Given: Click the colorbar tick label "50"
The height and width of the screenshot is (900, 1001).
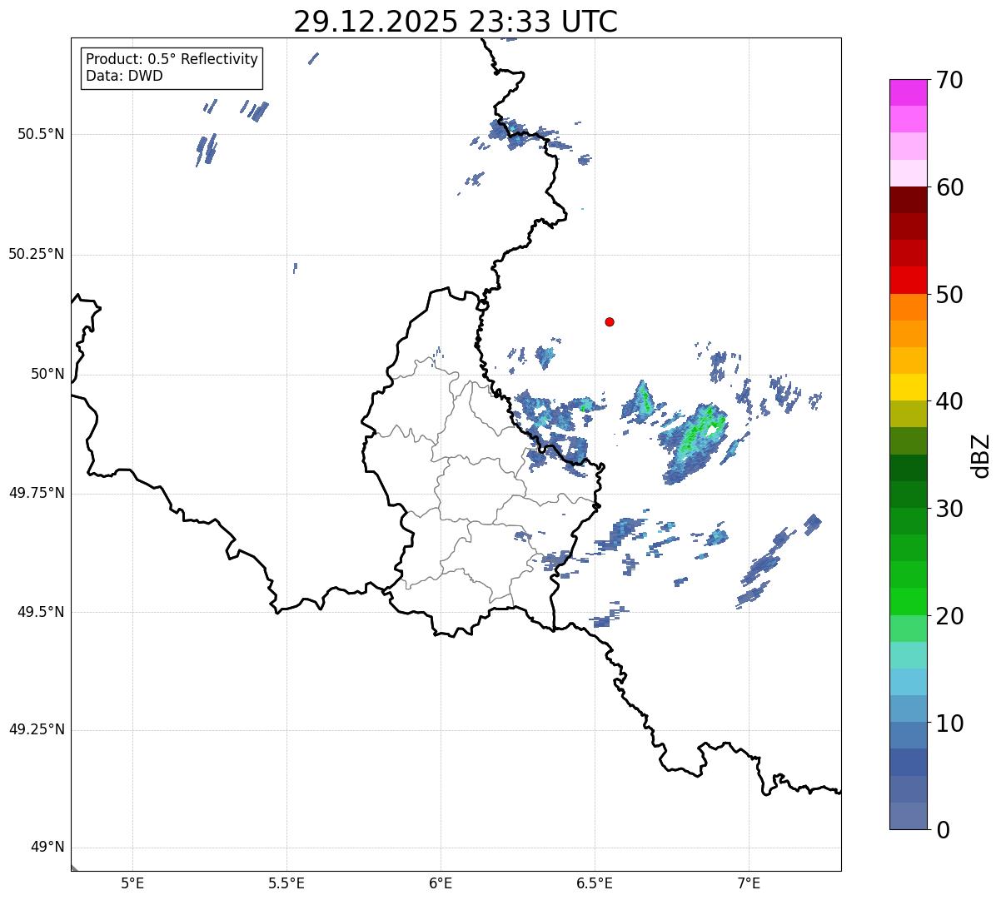Looking at the screenshot, I should tap(949, 295).
